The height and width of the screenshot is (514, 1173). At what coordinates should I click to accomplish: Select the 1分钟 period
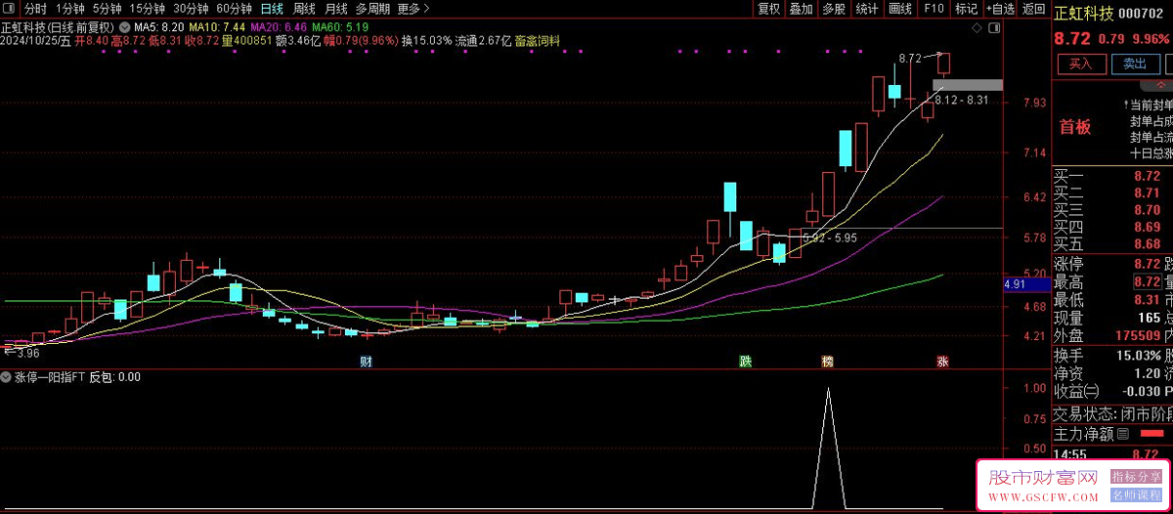click(x=70, y=9)
